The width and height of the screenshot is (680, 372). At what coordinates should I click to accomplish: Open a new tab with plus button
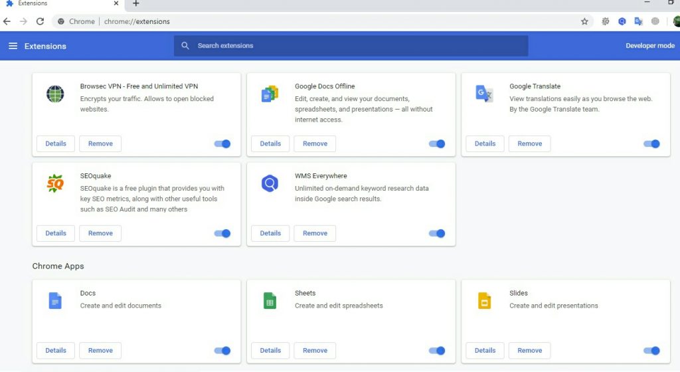[135, 3]
